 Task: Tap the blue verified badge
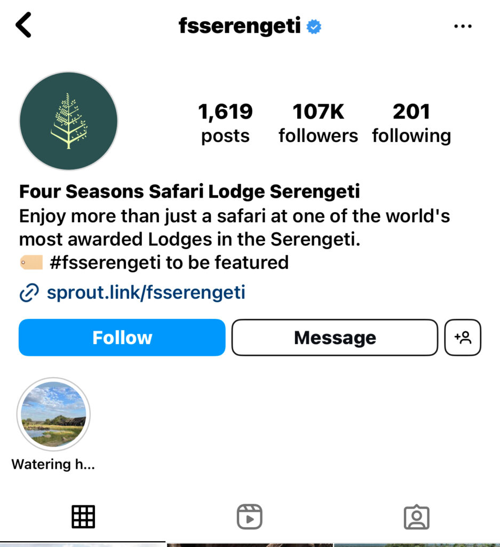(314, 27)
